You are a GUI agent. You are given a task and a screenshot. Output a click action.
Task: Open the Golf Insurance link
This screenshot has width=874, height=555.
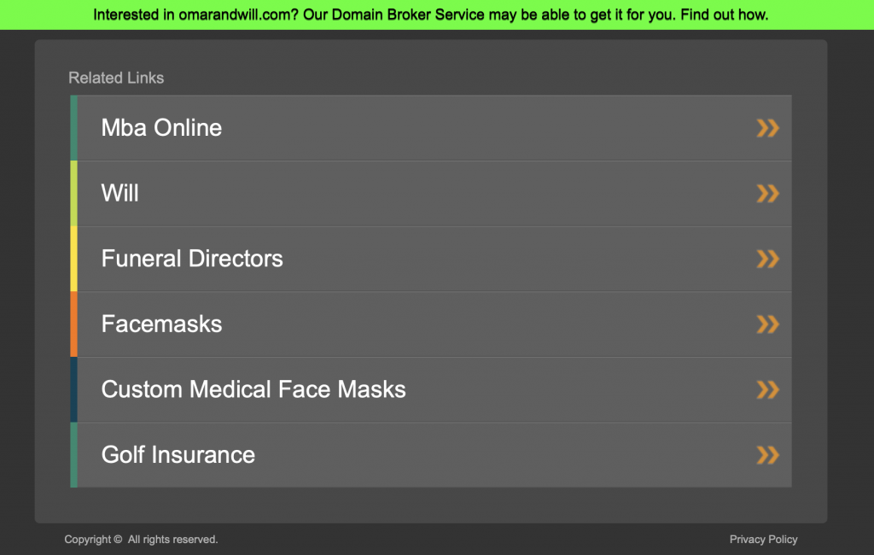coord(178,455)
